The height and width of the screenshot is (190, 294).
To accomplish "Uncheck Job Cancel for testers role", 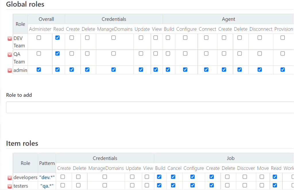I will [x=173, y=185].
